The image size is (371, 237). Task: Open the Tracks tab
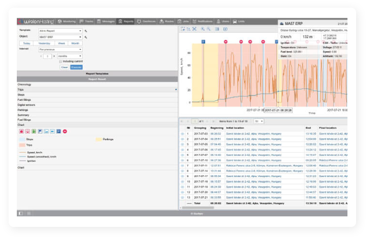coord(87,22)
